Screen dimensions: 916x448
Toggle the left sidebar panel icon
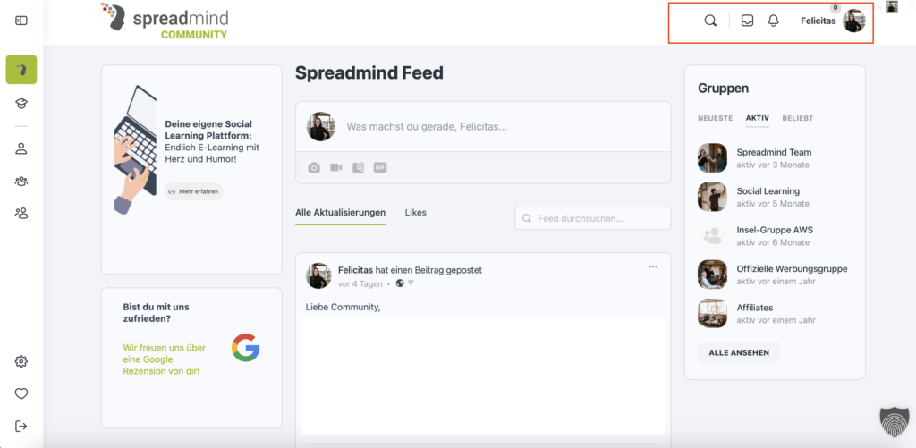tap(21, 21)
